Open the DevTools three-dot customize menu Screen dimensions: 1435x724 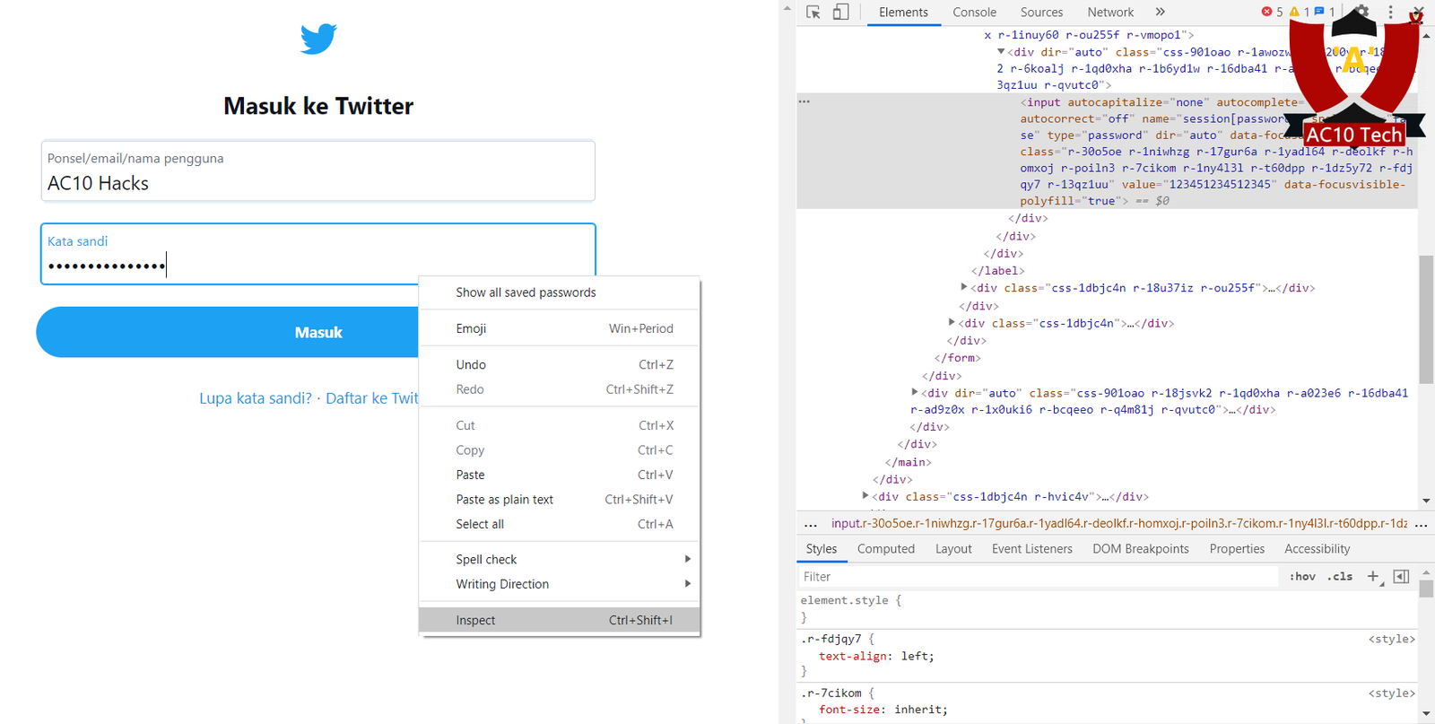click(1390, 13)
